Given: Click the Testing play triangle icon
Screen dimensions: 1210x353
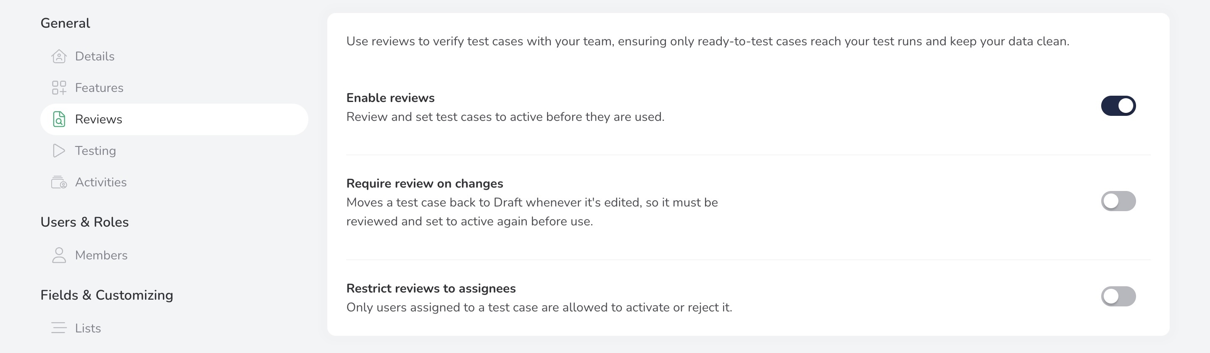Looking at the screenshot, I should [59, 151].
